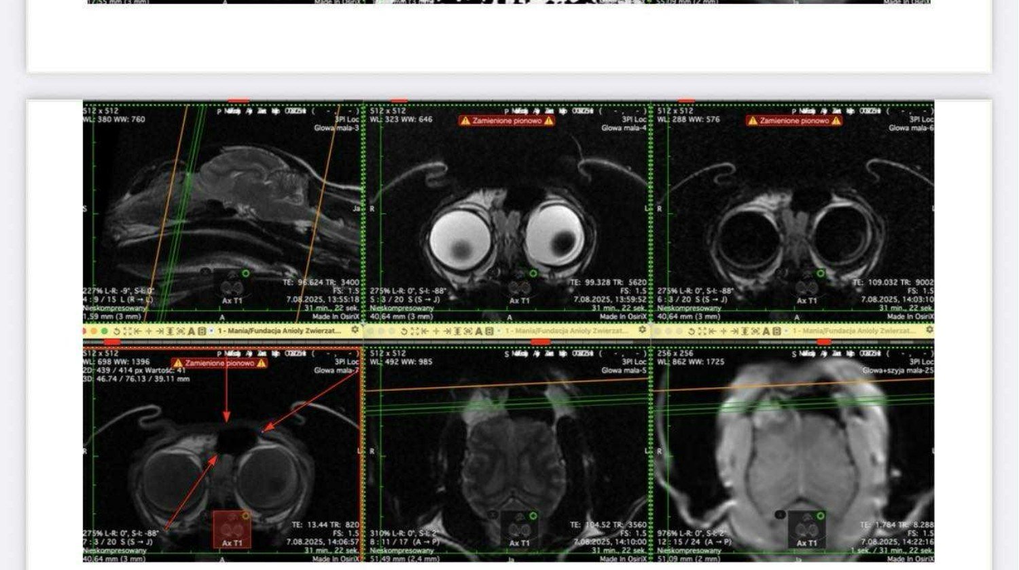Click the reset arrow in Glowa mala-5 toolbar
The image size is (1019, 570).
click(404, 331)
